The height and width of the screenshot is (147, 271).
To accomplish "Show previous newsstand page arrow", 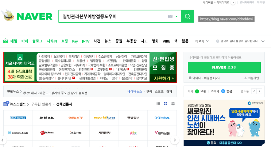I will pyautogui.click(x=3, y=140).
